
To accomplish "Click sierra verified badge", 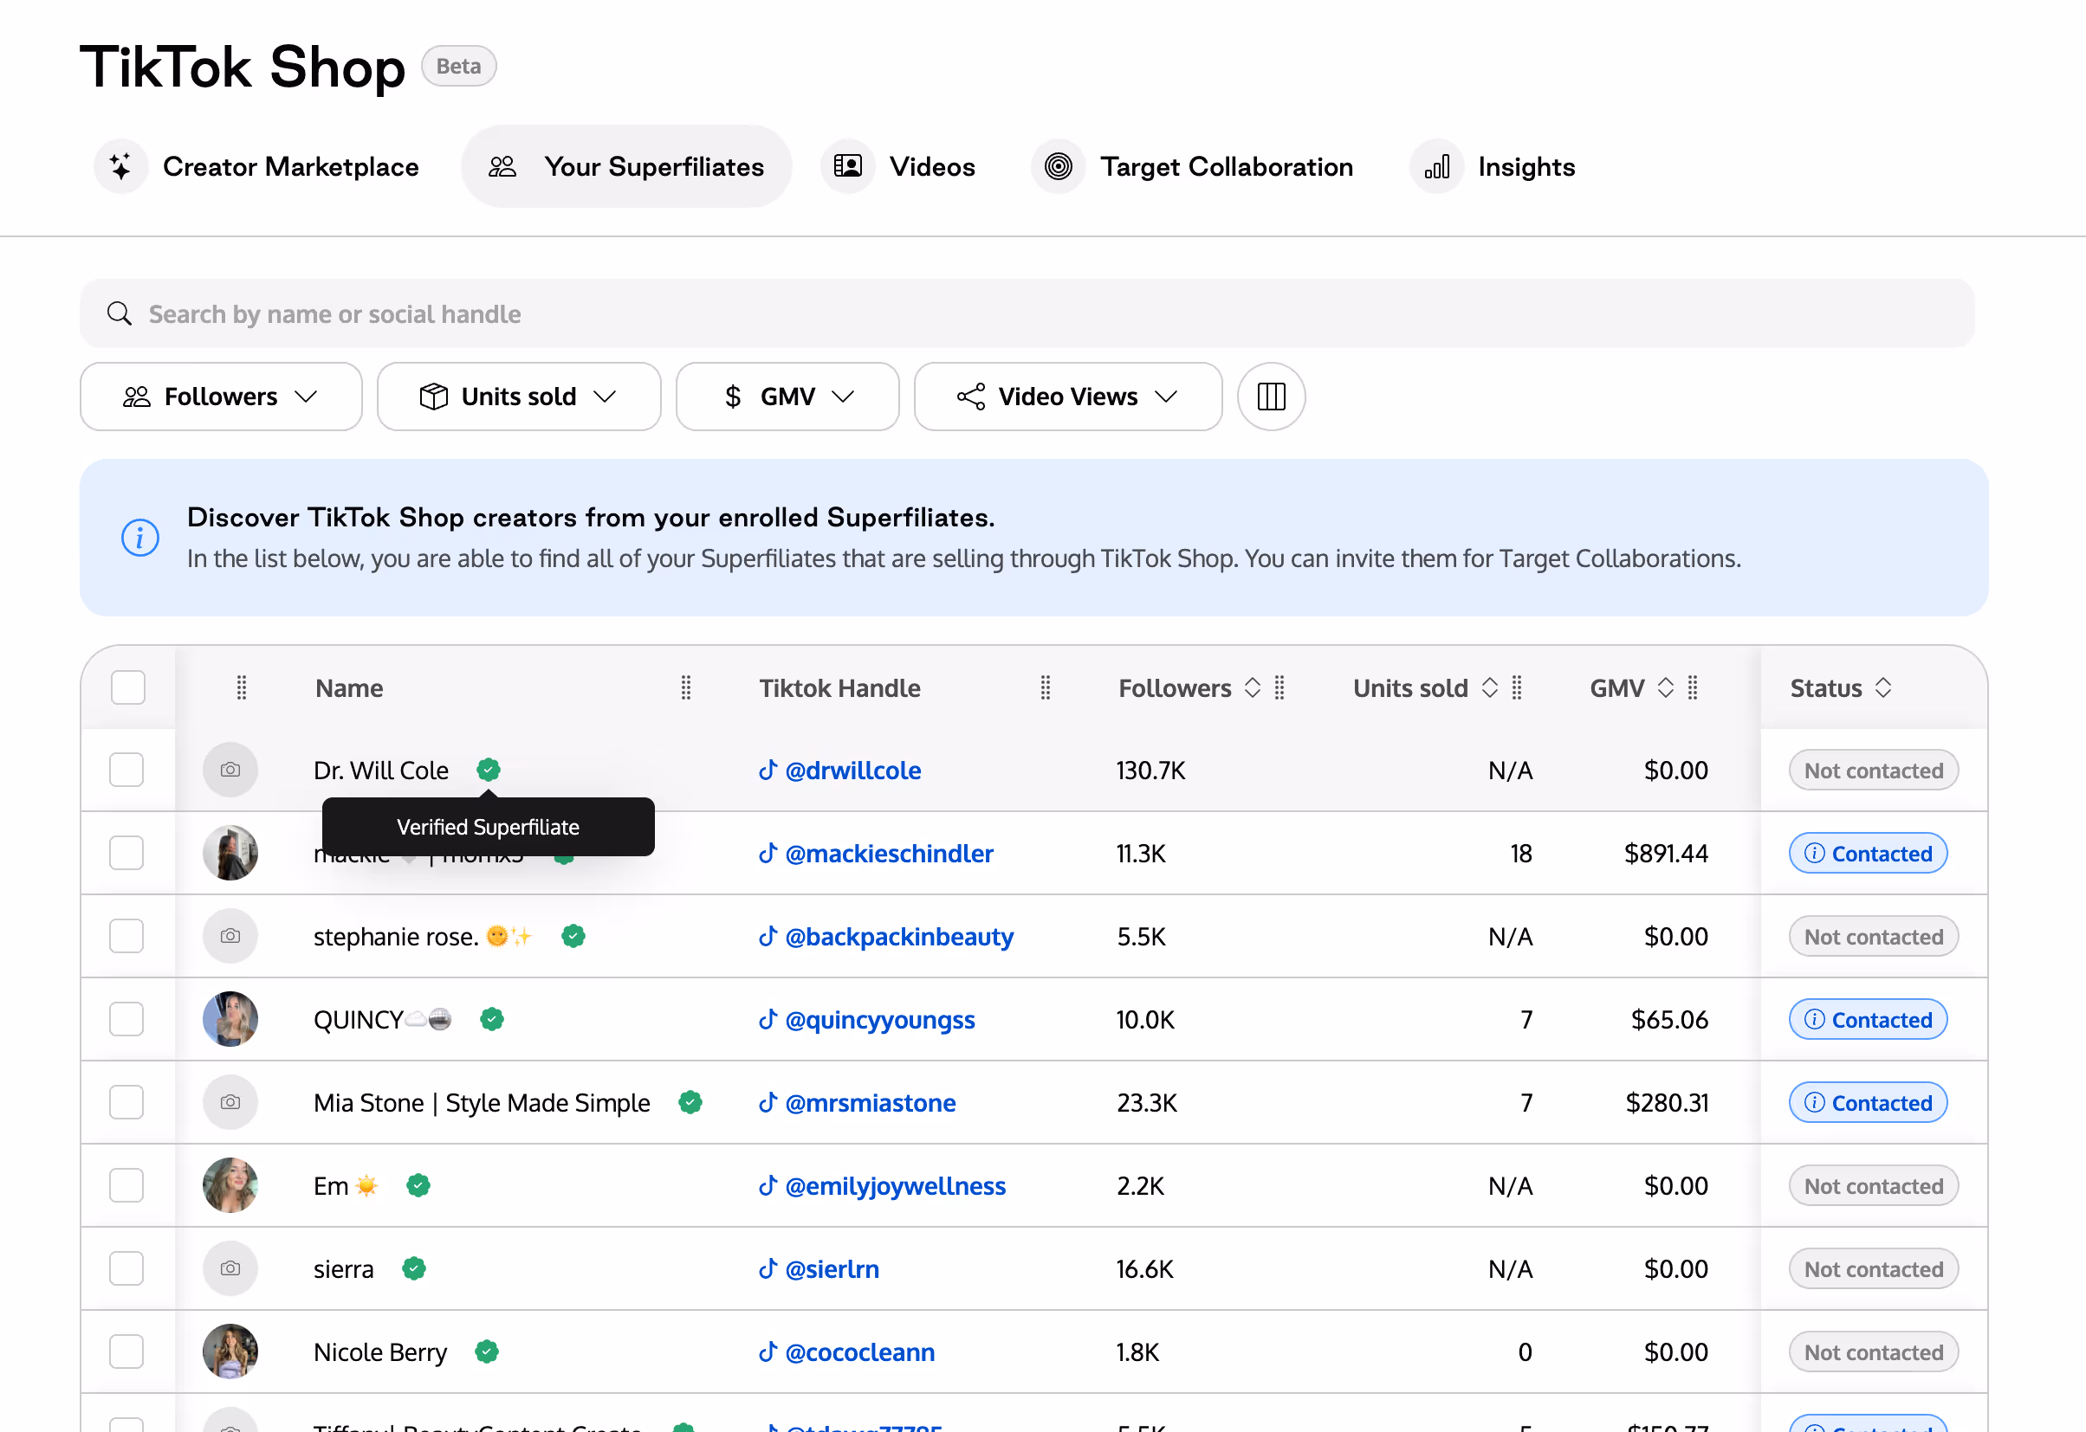I will (x=413, y=1268).
